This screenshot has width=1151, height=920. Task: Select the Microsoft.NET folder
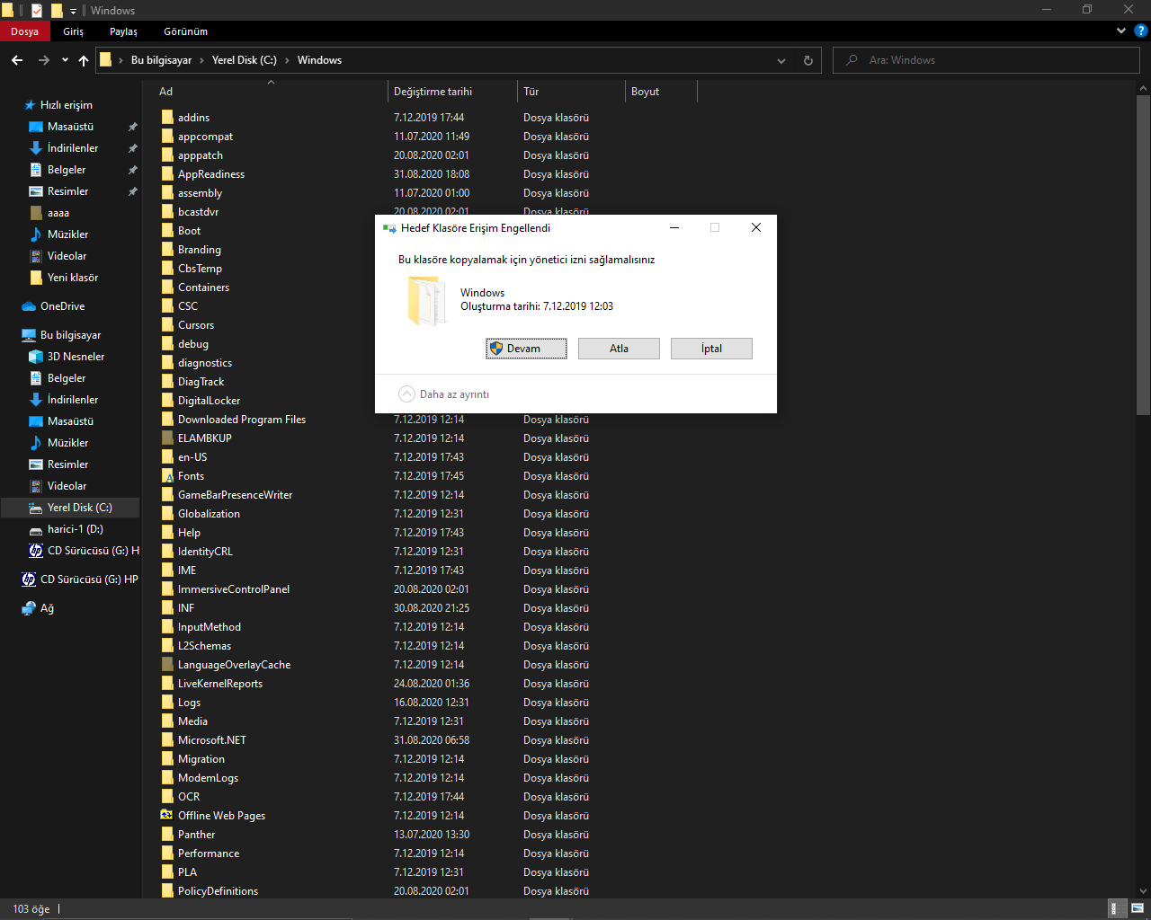pyautogui.click(x=212, y=740)
